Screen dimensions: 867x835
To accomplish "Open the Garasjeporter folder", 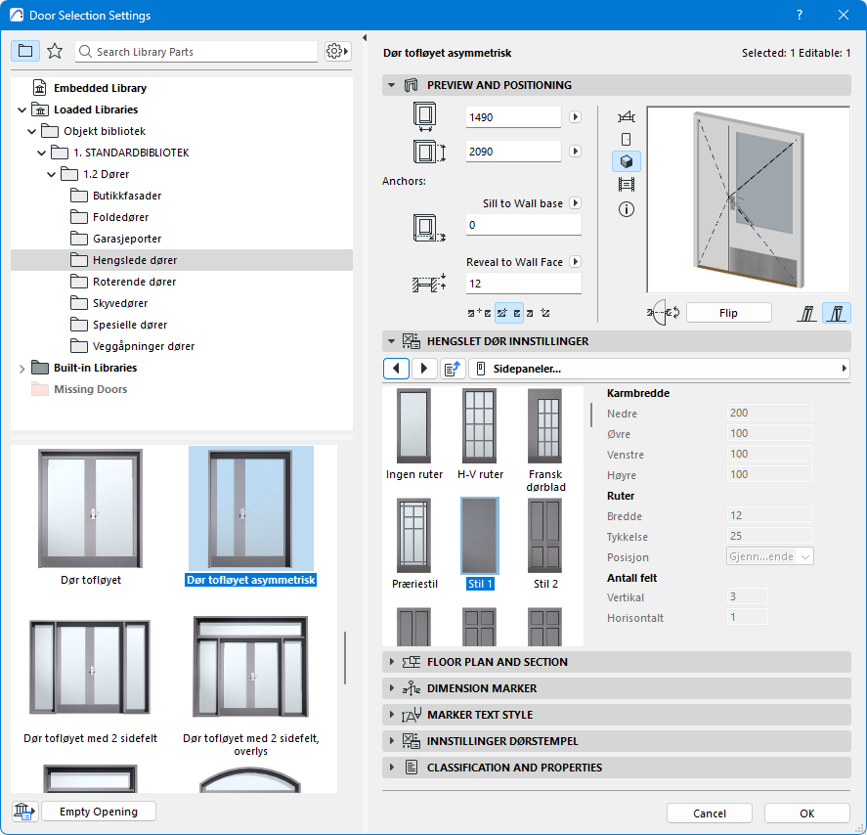I will (127, 239).
